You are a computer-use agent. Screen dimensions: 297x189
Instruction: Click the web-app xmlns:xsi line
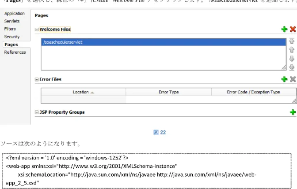click(x=91, y=166)
